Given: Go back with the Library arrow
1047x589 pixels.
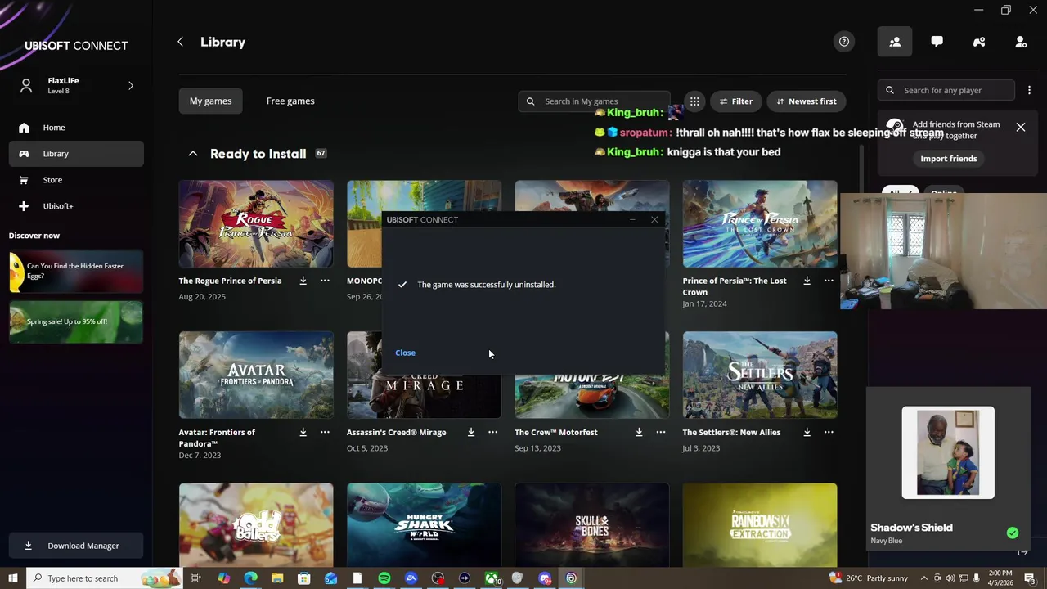Looking at the screenshot, I should pos(180,42).
